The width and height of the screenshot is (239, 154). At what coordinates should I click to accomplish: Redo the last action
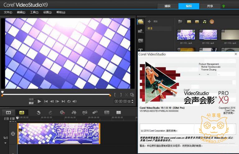tap(50, 113)
